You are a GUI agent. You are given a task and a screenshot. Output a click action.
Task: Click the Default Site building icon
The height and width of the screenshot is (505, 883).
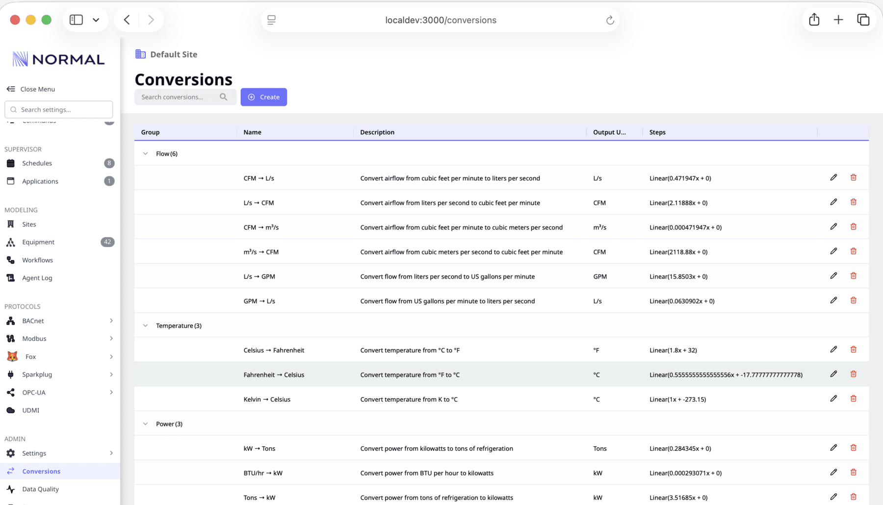tap(140, 54)
